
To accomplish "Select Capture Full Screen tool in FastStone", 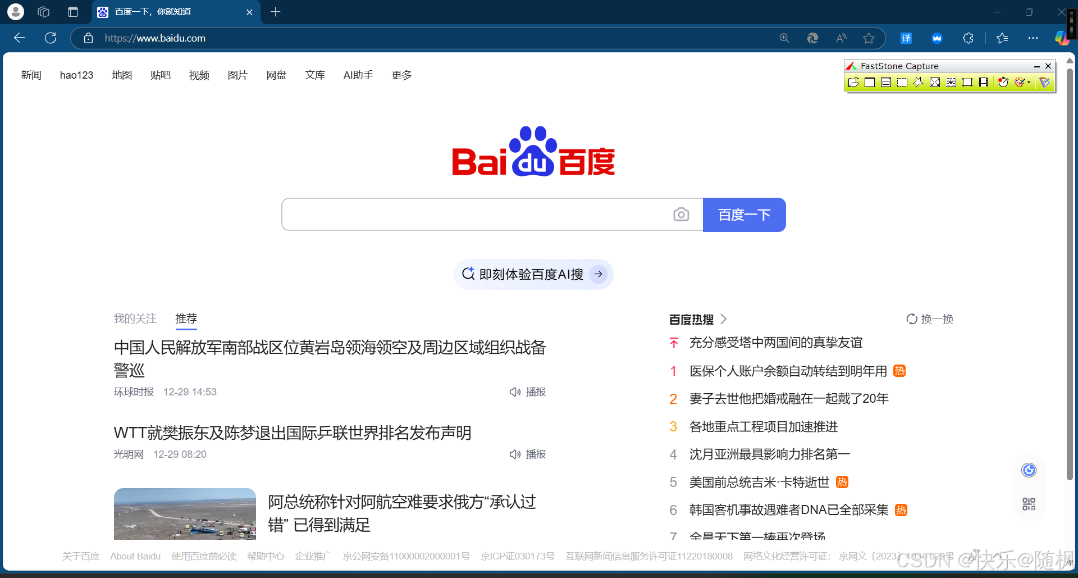I will click(x=935, y=83).
